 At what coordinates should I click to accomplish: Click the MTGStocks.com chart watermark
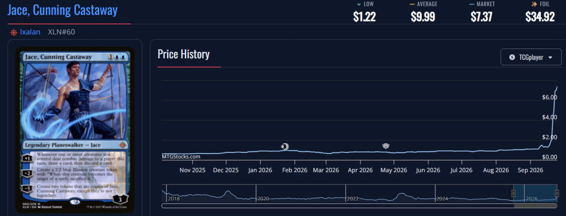[x=181, y=156]
